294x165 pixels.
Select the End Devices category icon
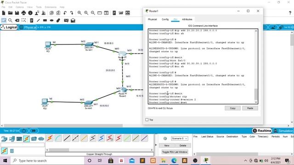(x=11, y=139)
